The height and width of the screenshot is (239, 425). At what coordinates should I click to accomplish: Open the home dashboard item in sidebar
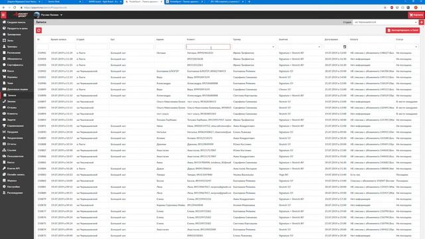[17, 22]
